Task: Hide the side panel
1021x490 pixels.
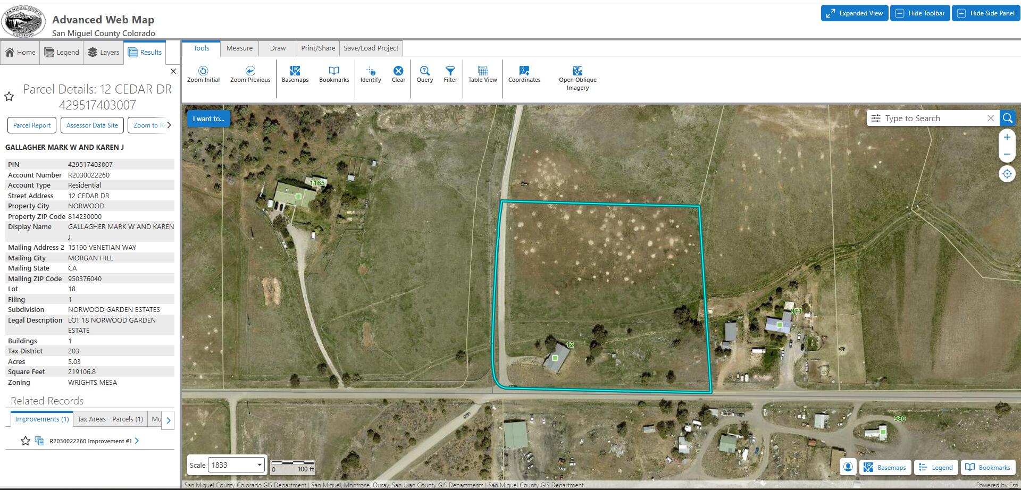Action: point(986,13)
